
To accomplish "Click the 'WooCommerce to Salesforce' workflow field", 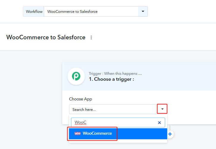I will [91, 11].
